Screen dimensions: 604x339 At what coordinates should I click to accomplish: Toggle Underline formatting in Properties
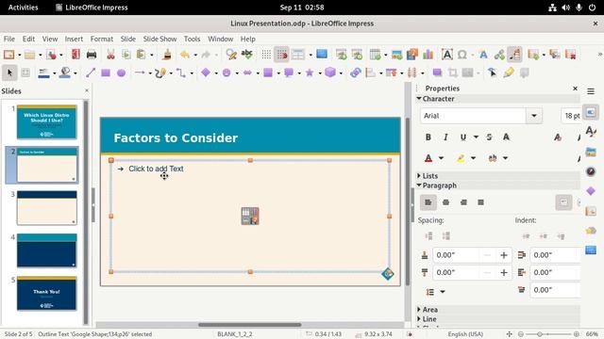[x=463, y=137]
